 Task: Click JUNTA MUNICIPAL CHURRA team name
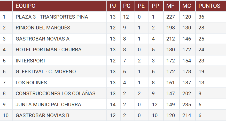coord(48,104)
